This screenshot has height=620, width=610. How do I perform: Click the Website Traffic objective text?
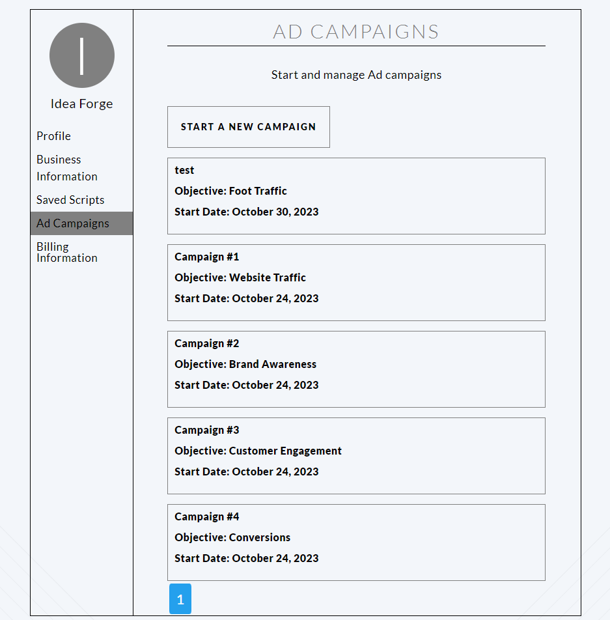point(268,277)
